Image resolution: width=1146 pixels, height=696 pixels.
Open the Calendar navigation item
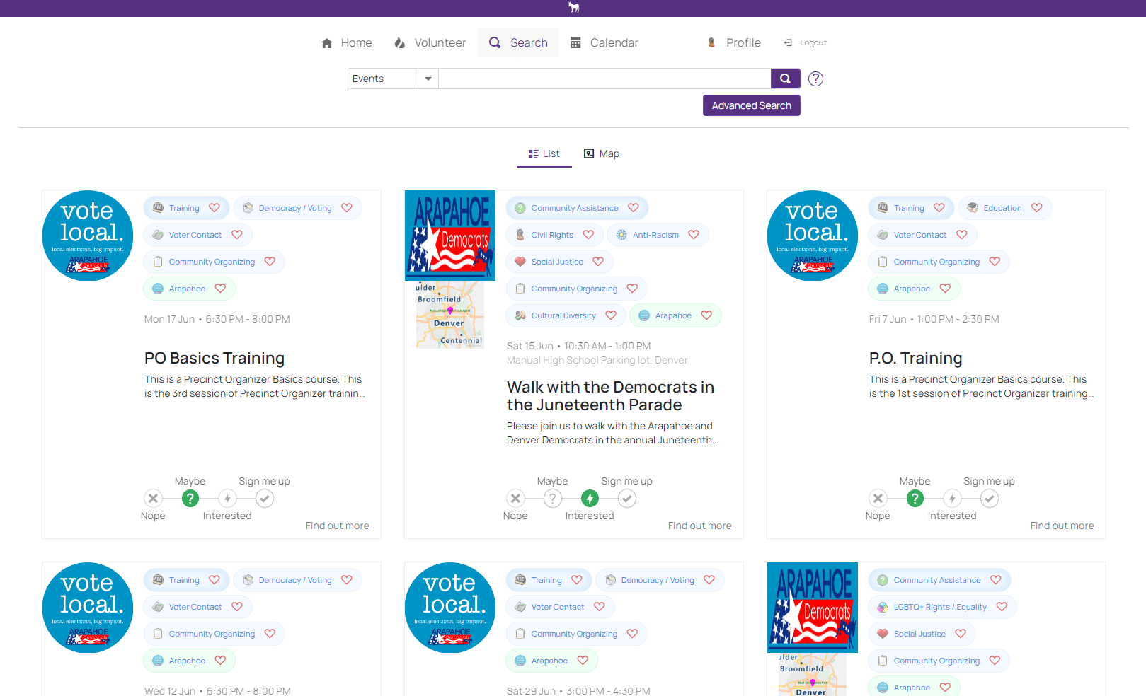604,42
